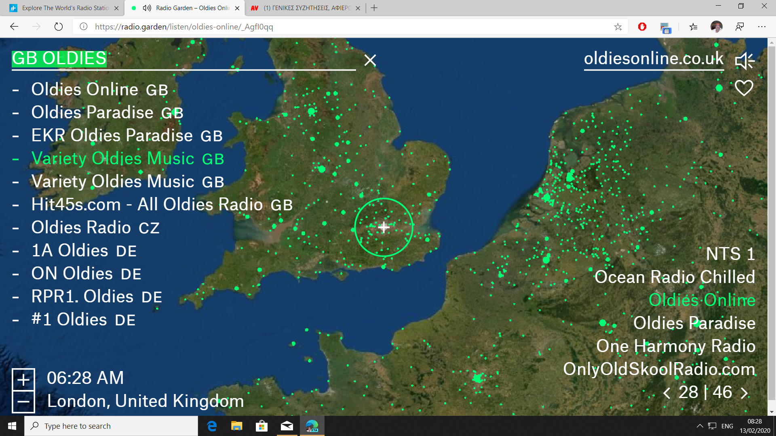The width and height of the screenshot is (776, 436).
Task: Open the clock showing 08:28
Action: coord(755,426)
